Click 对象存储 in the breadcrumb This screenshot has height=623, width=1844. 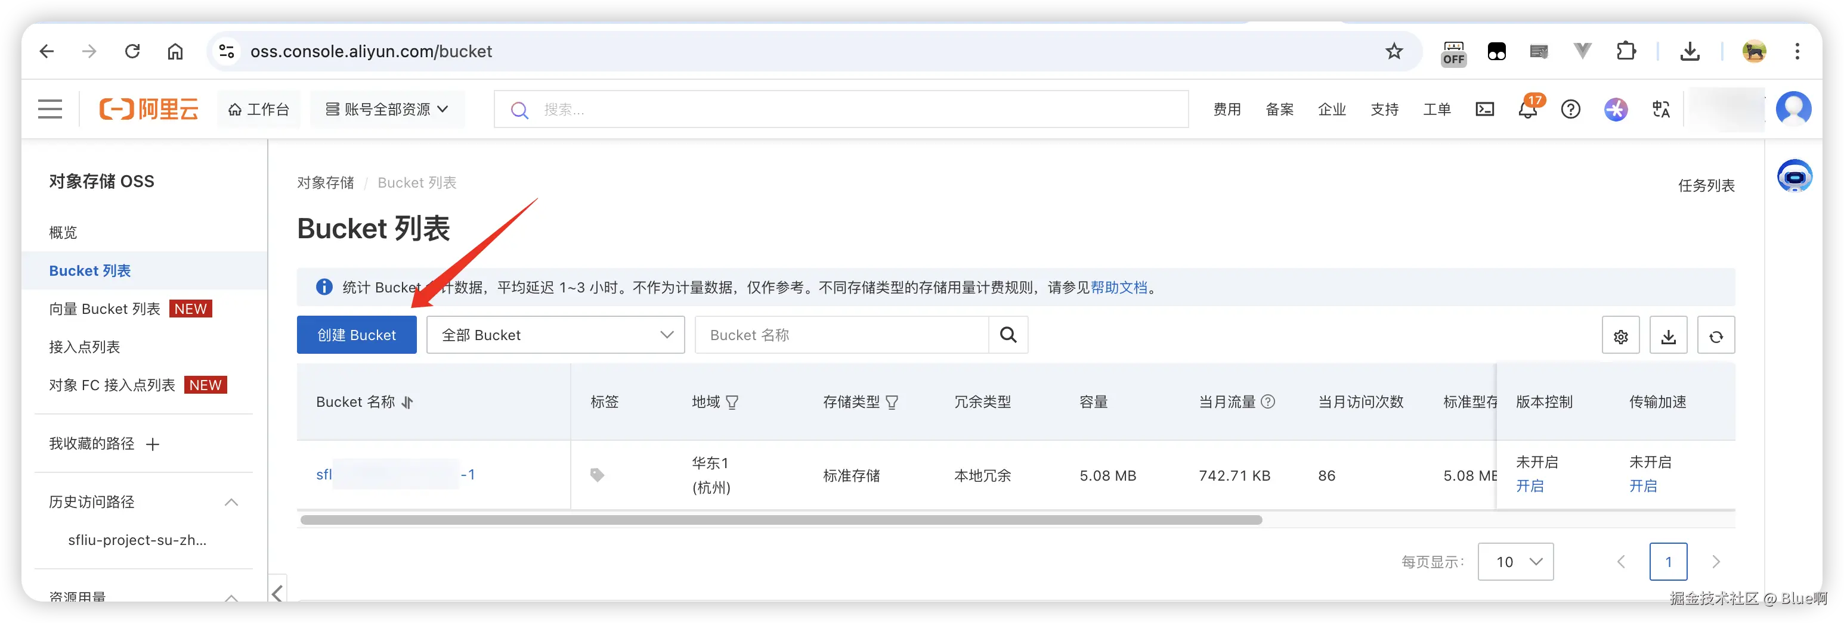click(x=326, y=183)
